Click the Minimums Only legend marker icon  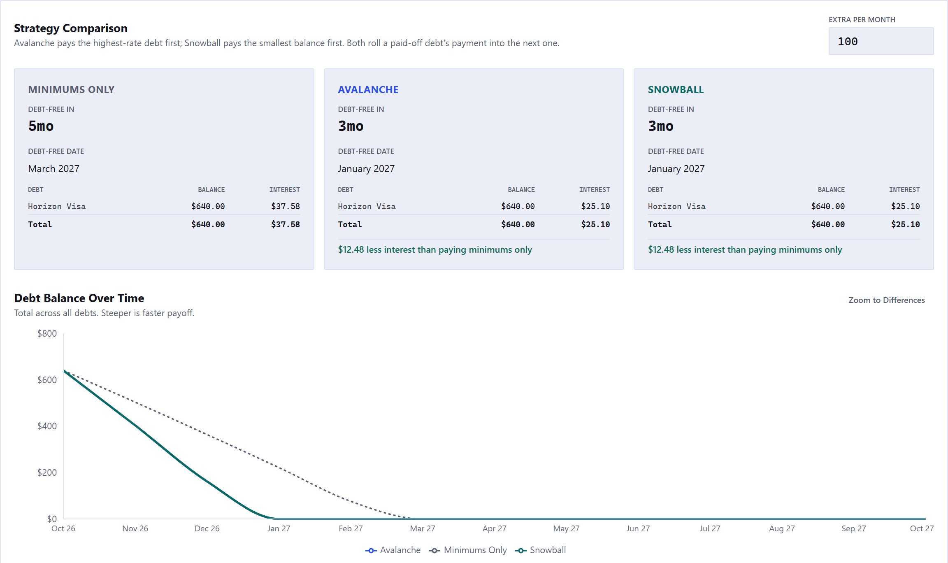[434, 551]
